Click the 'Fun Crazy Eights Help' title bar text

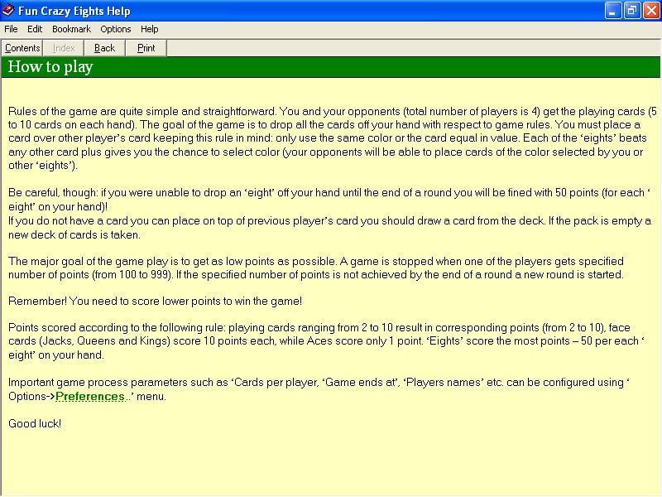click(74, 11)
